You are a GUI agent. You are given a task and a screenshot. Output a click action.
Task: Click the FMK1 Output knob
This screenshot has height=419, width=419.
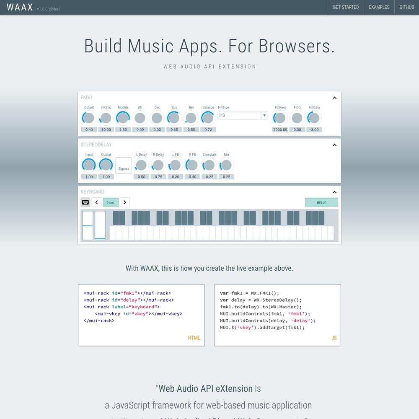tap(89, 118)
